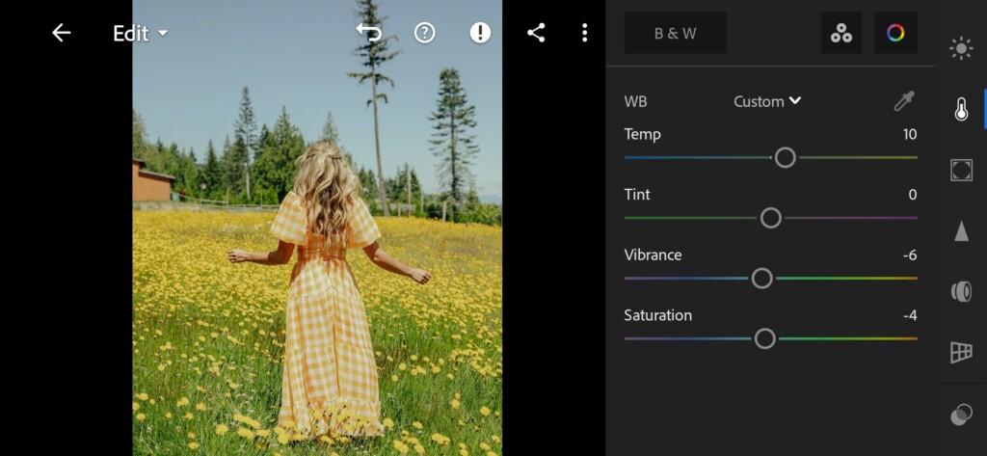Click the Vibrance label

coord(653,255)
